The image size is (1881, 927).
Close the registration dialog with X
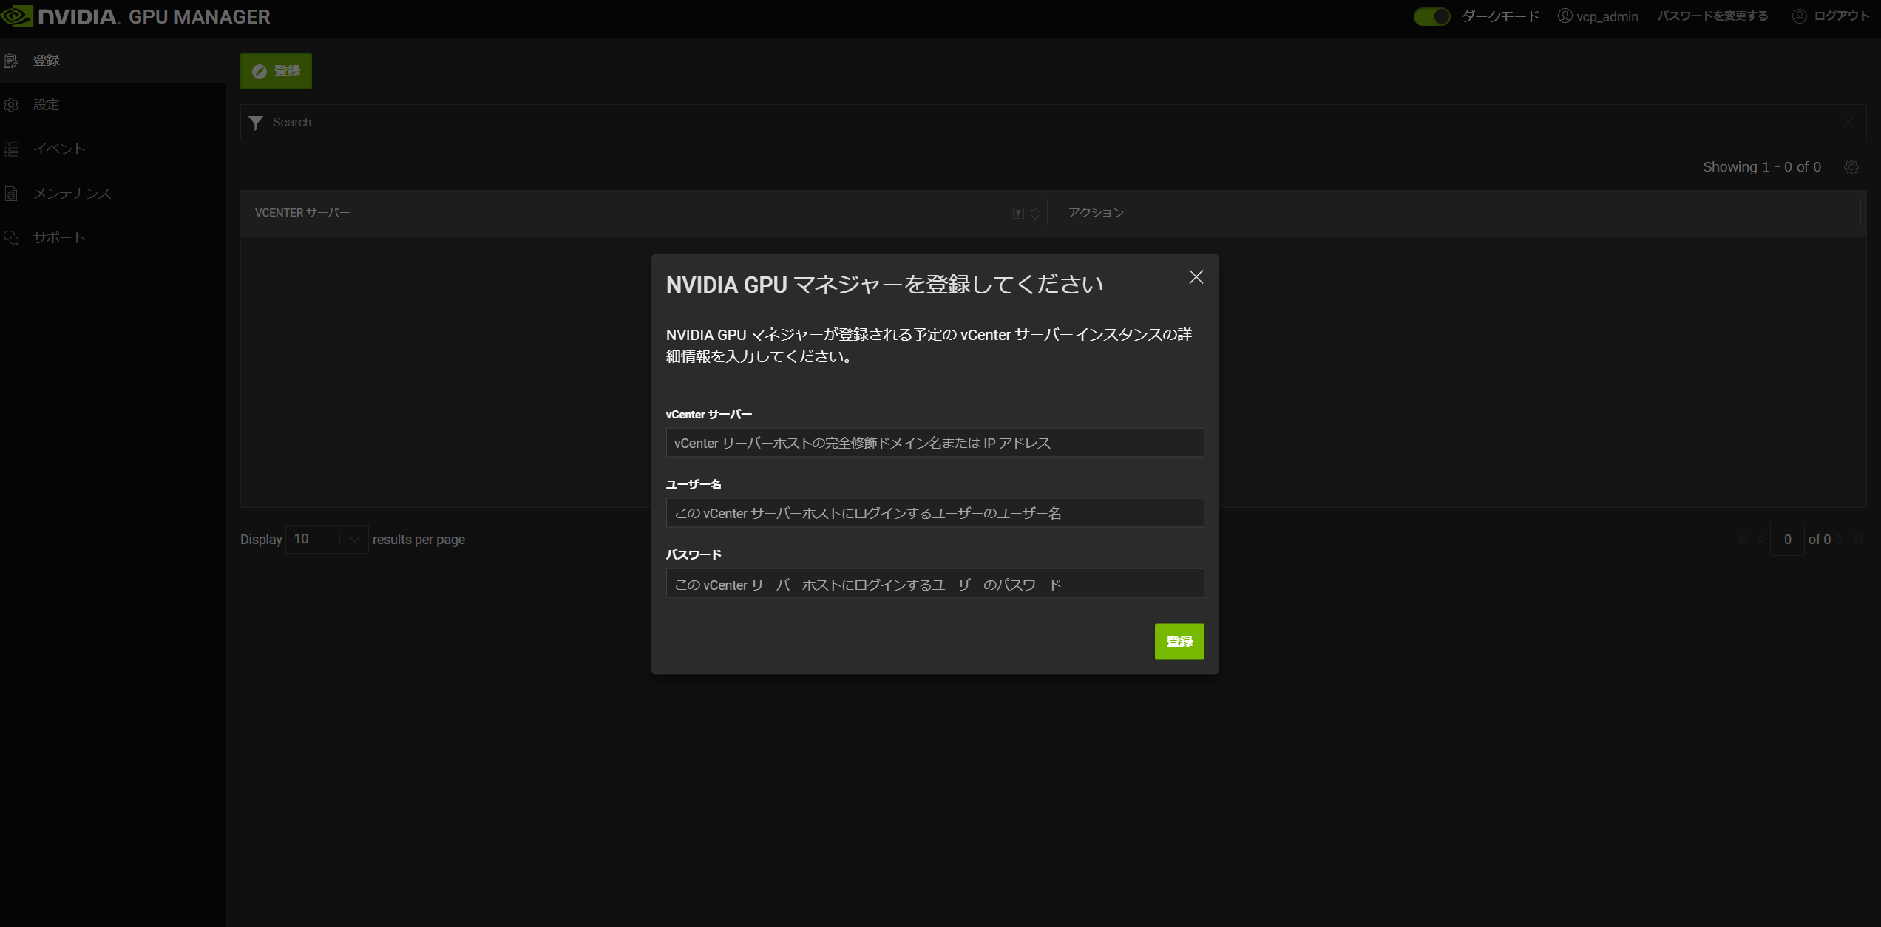pos(1196,277)
